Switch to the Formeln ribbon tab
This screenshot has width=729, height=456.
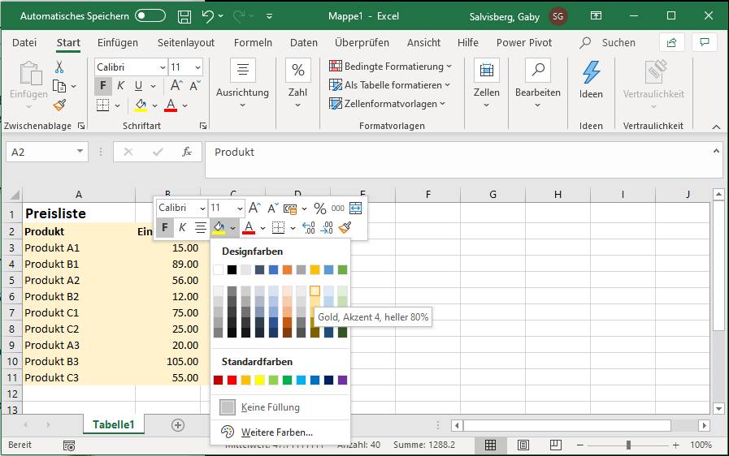click(253, 42)
